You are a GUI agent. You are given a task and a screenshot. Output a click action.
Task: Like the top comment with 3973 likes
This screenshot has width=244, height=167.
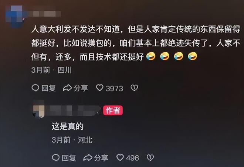point(99,88)
